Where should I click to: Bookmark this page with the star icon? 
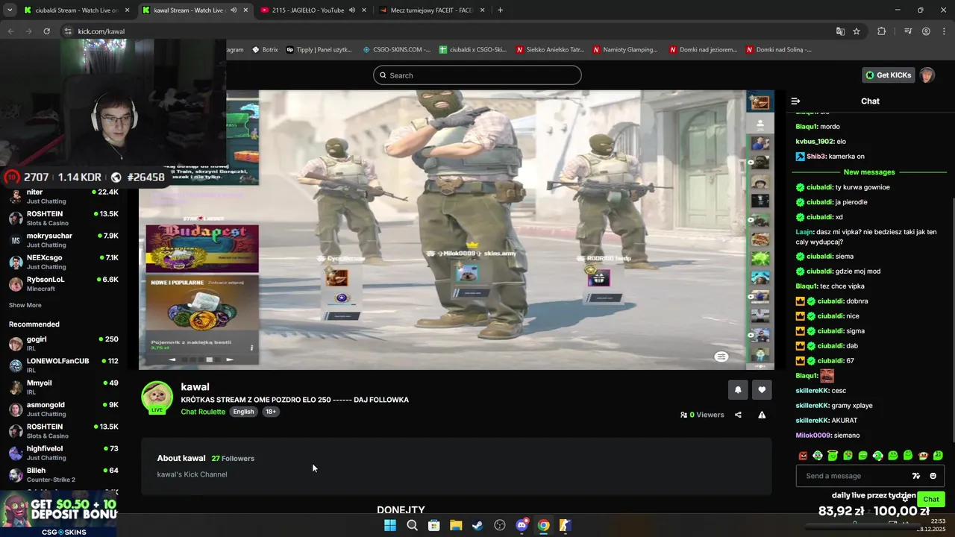point(857,31)
